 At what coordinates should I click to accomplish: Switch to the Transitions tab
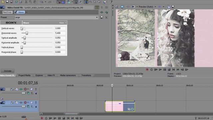pyautogui.click(x=86, y=75)
